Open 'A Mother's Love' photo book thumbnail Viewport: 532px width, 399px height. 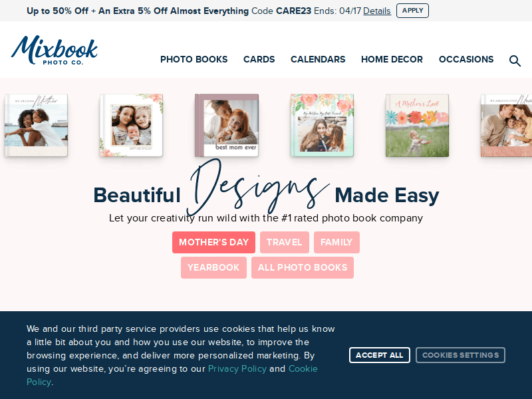(417, 125)
